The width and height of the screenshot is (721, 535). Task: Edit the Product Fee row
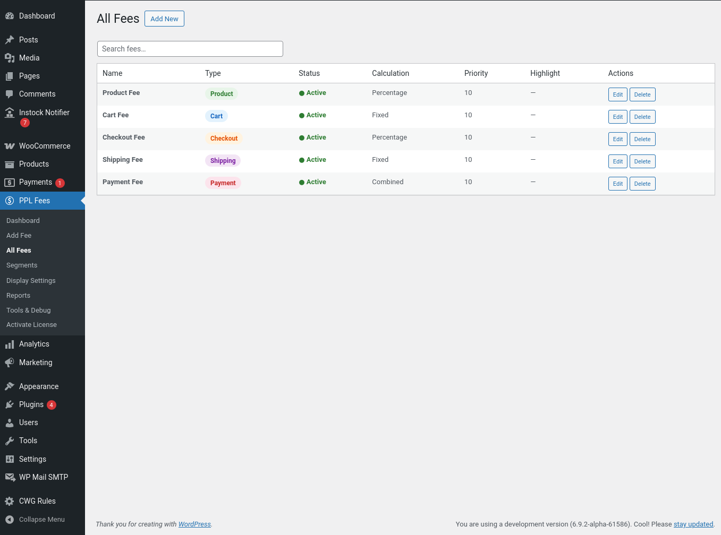pyautogui.click(x=617, y=94)
